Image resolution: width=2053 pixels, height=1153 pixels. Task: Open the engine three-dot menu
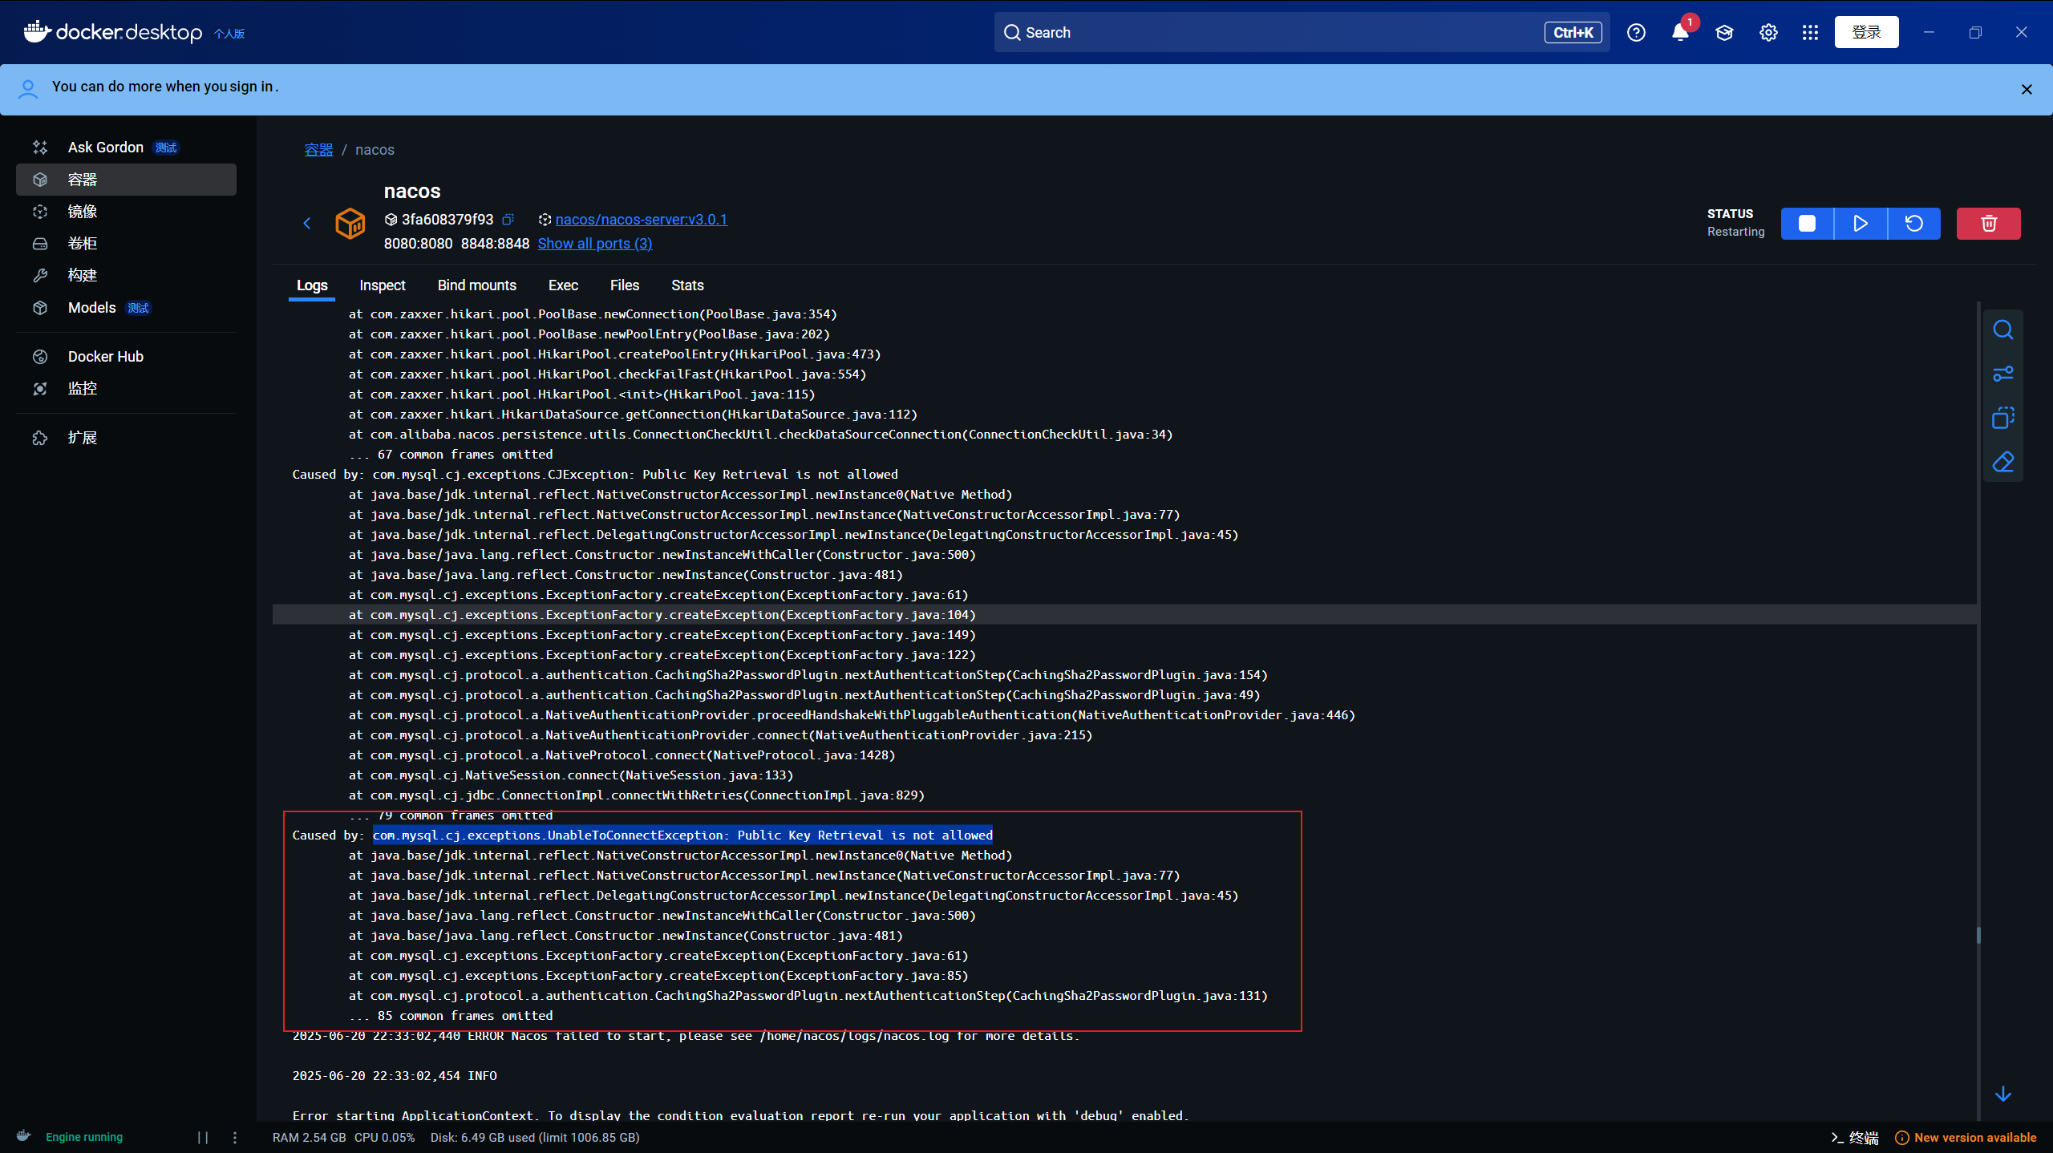pos(235,1137)
